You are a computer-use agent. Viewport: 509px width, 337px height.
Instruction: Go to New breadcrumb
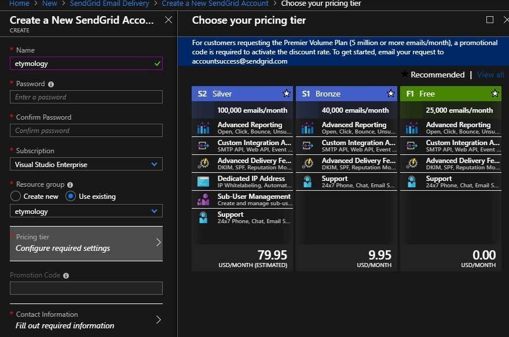click(x=50, y=3)
